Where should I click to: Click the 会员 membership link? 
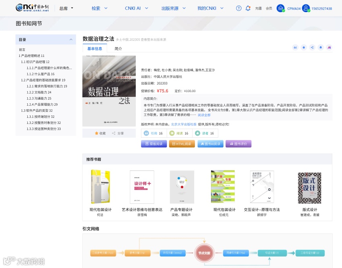click(x=269, y=8)
